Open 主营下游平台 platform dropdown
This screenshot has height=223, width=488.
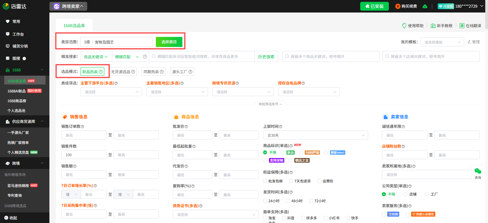click(111, 92)
